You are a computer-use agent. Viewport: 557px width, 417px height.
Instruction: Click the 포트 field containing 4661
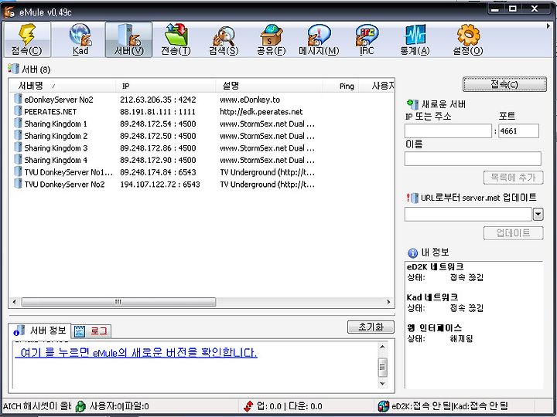(518, 131)
